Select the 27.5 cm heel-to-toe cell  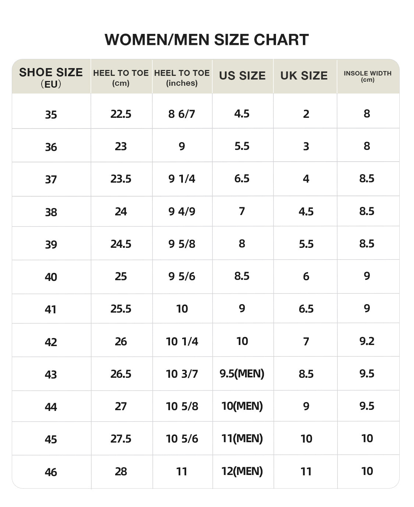click(121, 438)
